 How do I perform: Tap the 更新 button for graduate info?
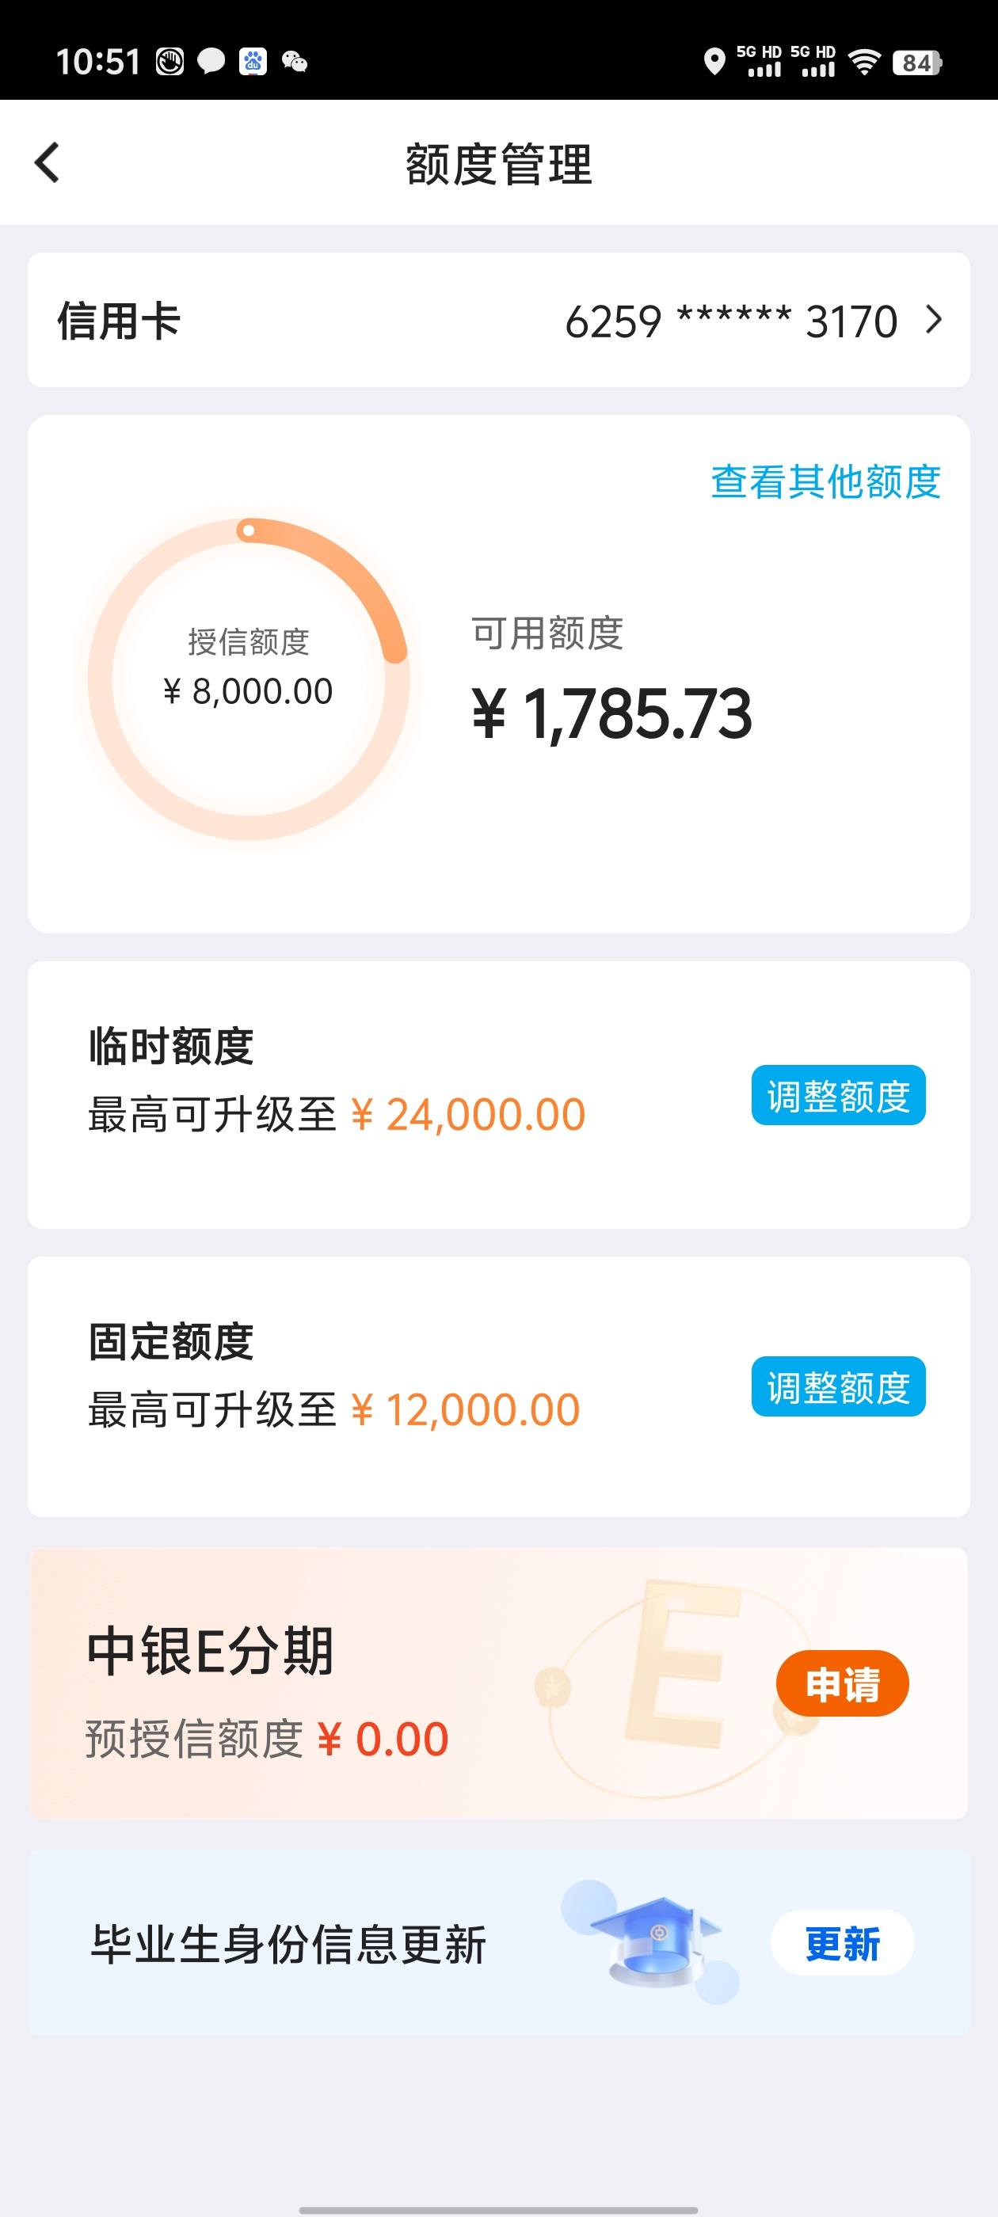(842, 1943)
